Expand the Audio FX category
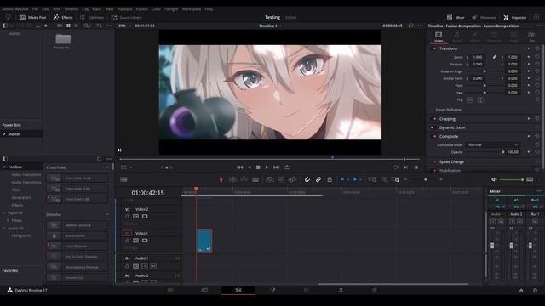 pyautogui.click(x=4, y=229)
